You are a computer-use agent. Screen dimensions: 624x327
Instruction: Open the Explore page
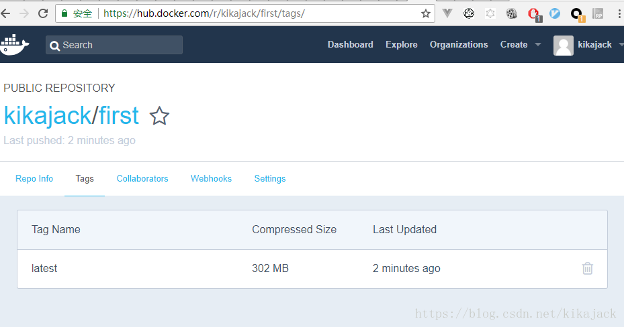[x=401, y=44]
